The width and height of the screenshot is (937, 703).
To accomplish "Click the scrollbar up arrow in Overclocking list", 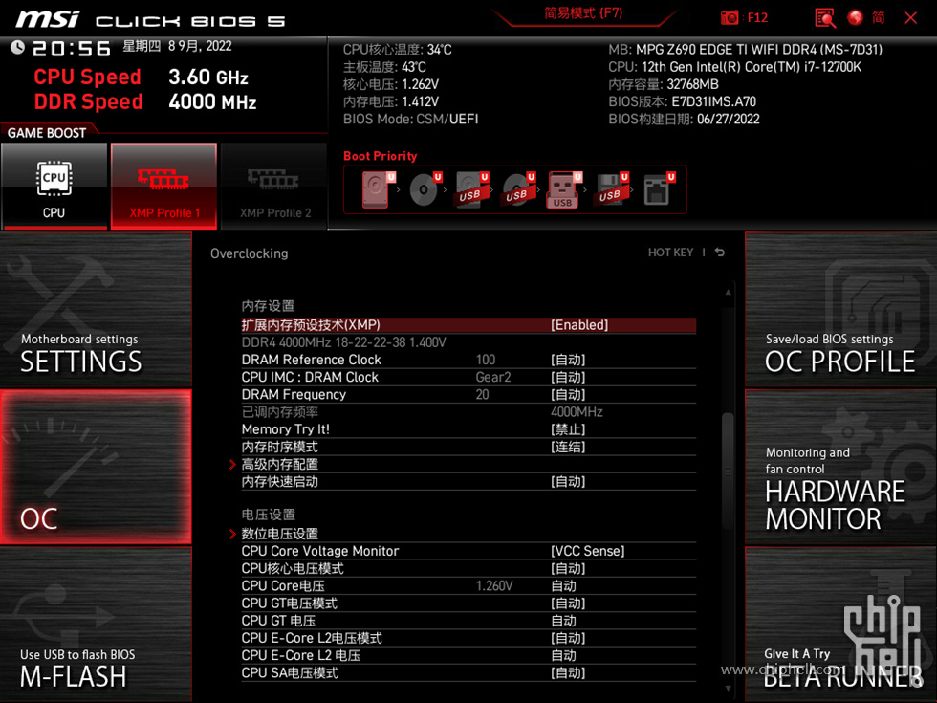I will [x=728, y=293].
